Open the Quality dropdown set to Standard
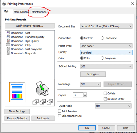This screenshot has width=137, height=133. [x=106, y=53]
